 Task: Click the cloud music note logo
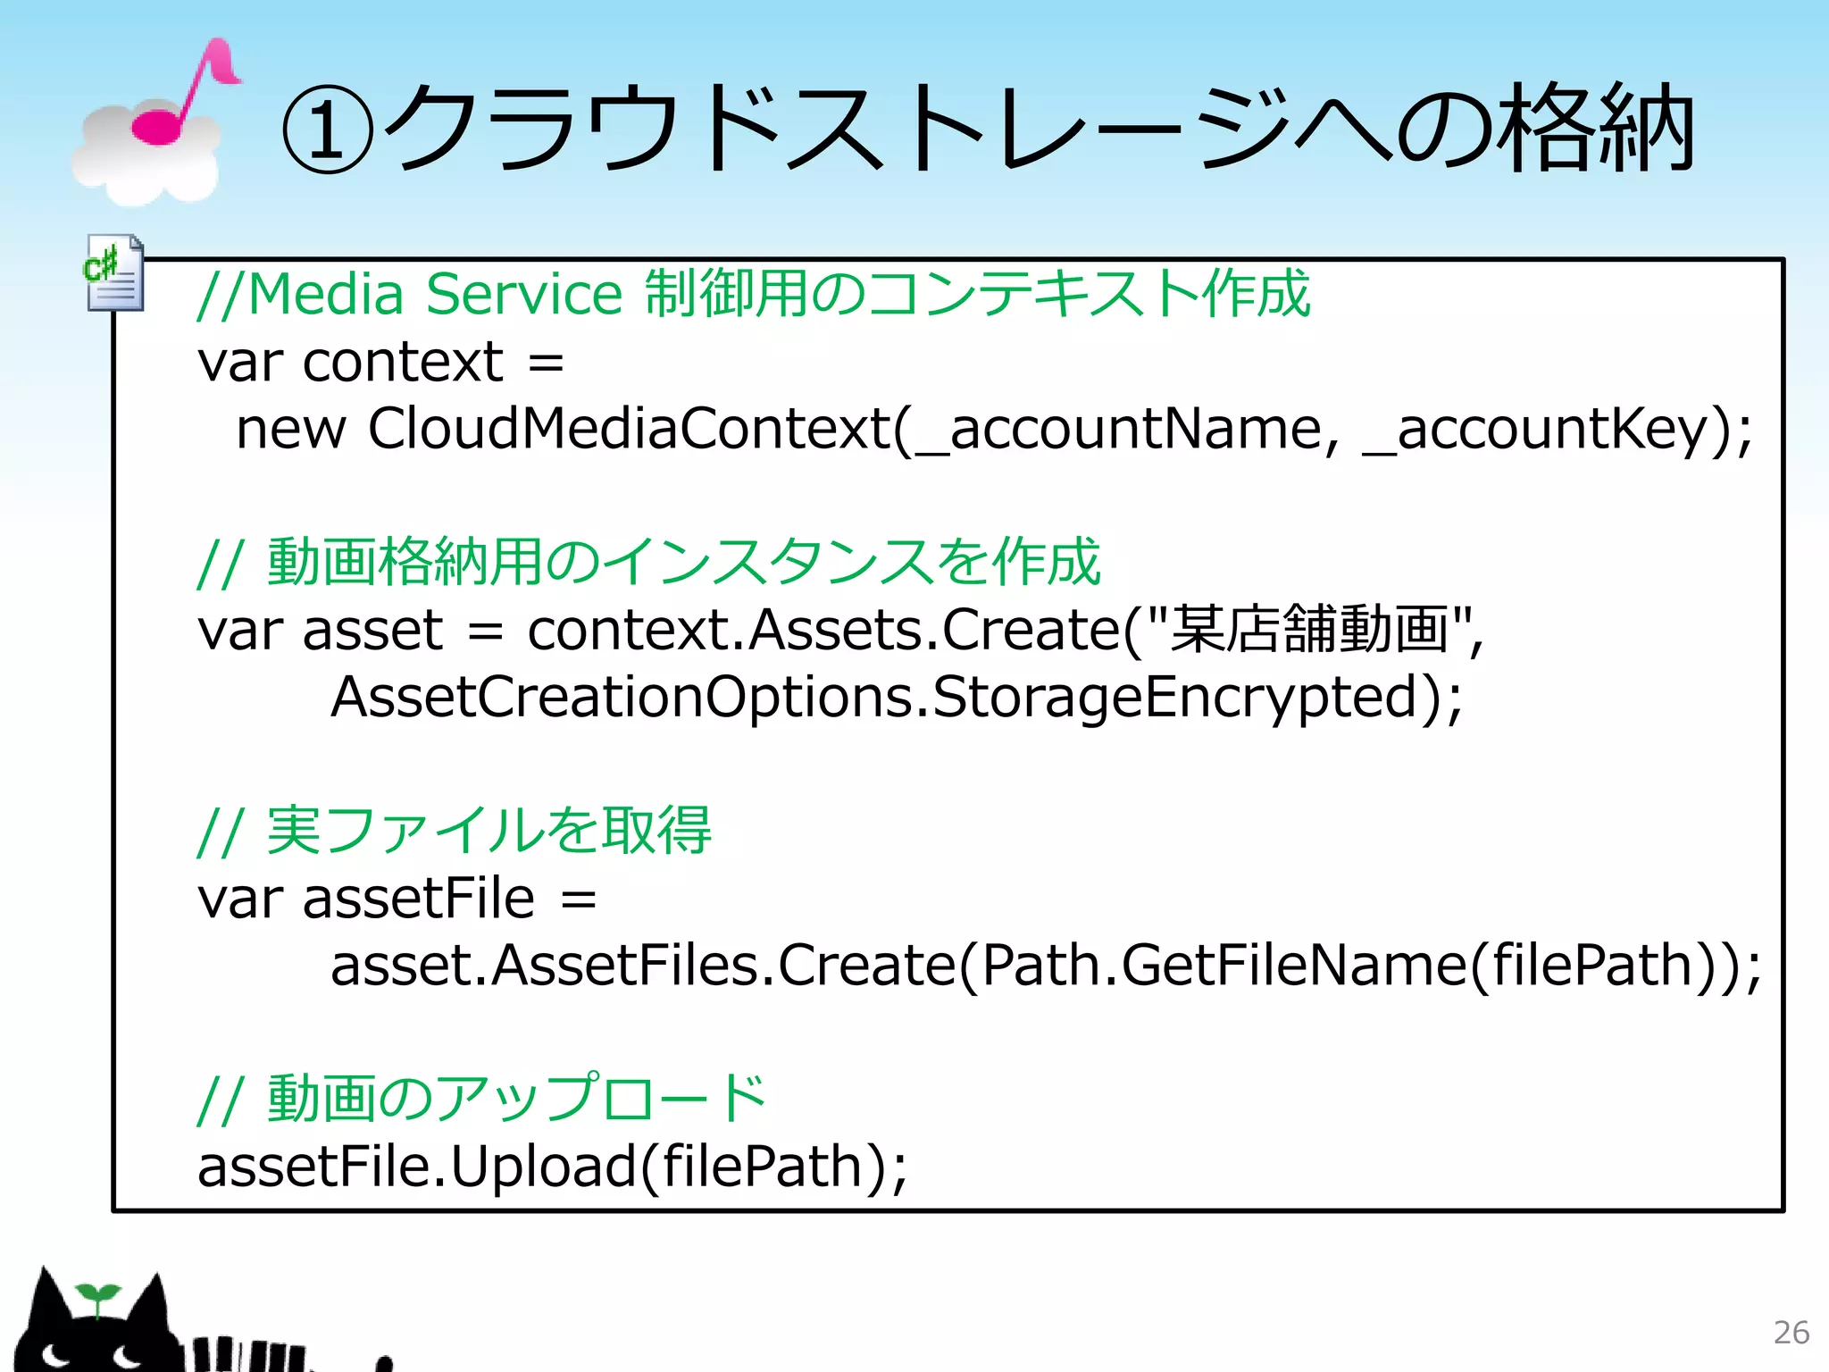tap(155, 121)
